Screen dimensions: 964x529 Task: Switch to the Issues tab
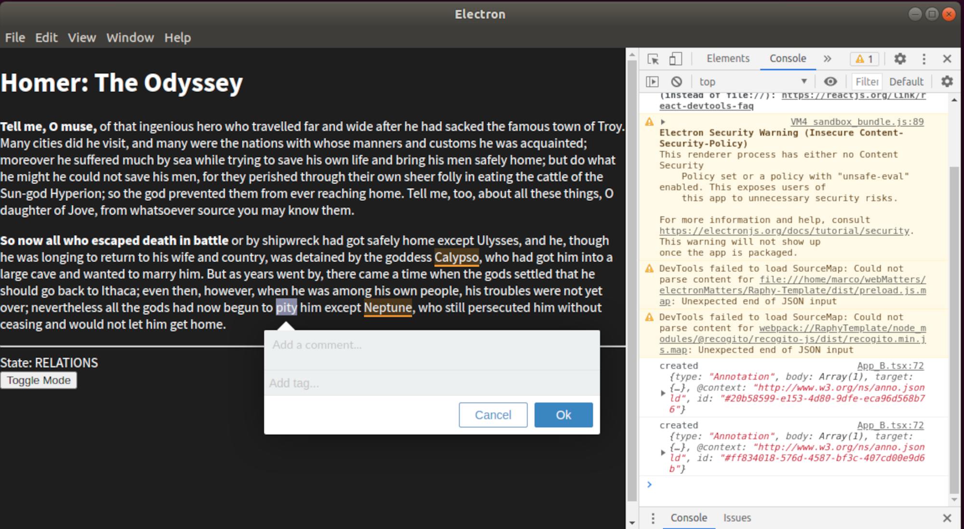pyautogui.click(x=736, y=517)
